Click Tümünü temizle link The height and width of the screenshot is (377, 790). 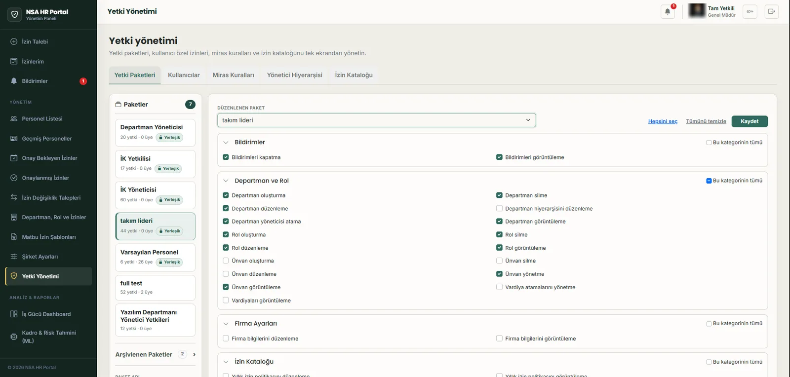point(706,121)
